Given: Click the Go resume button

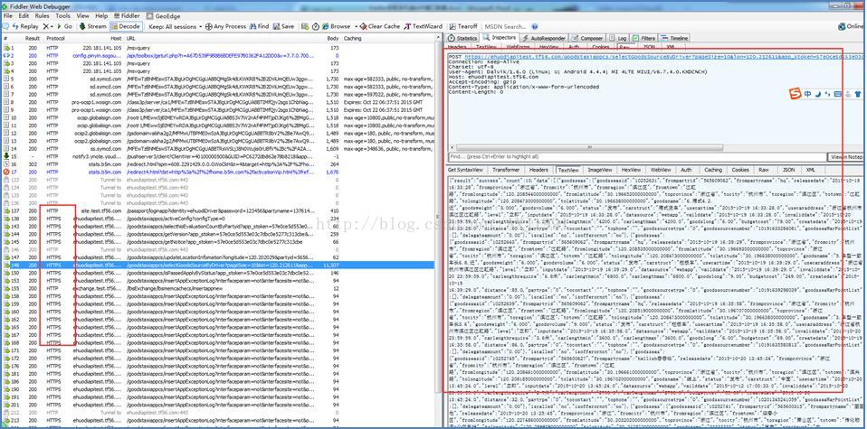Looking at the screenshot, I should (x=64, y=26).
